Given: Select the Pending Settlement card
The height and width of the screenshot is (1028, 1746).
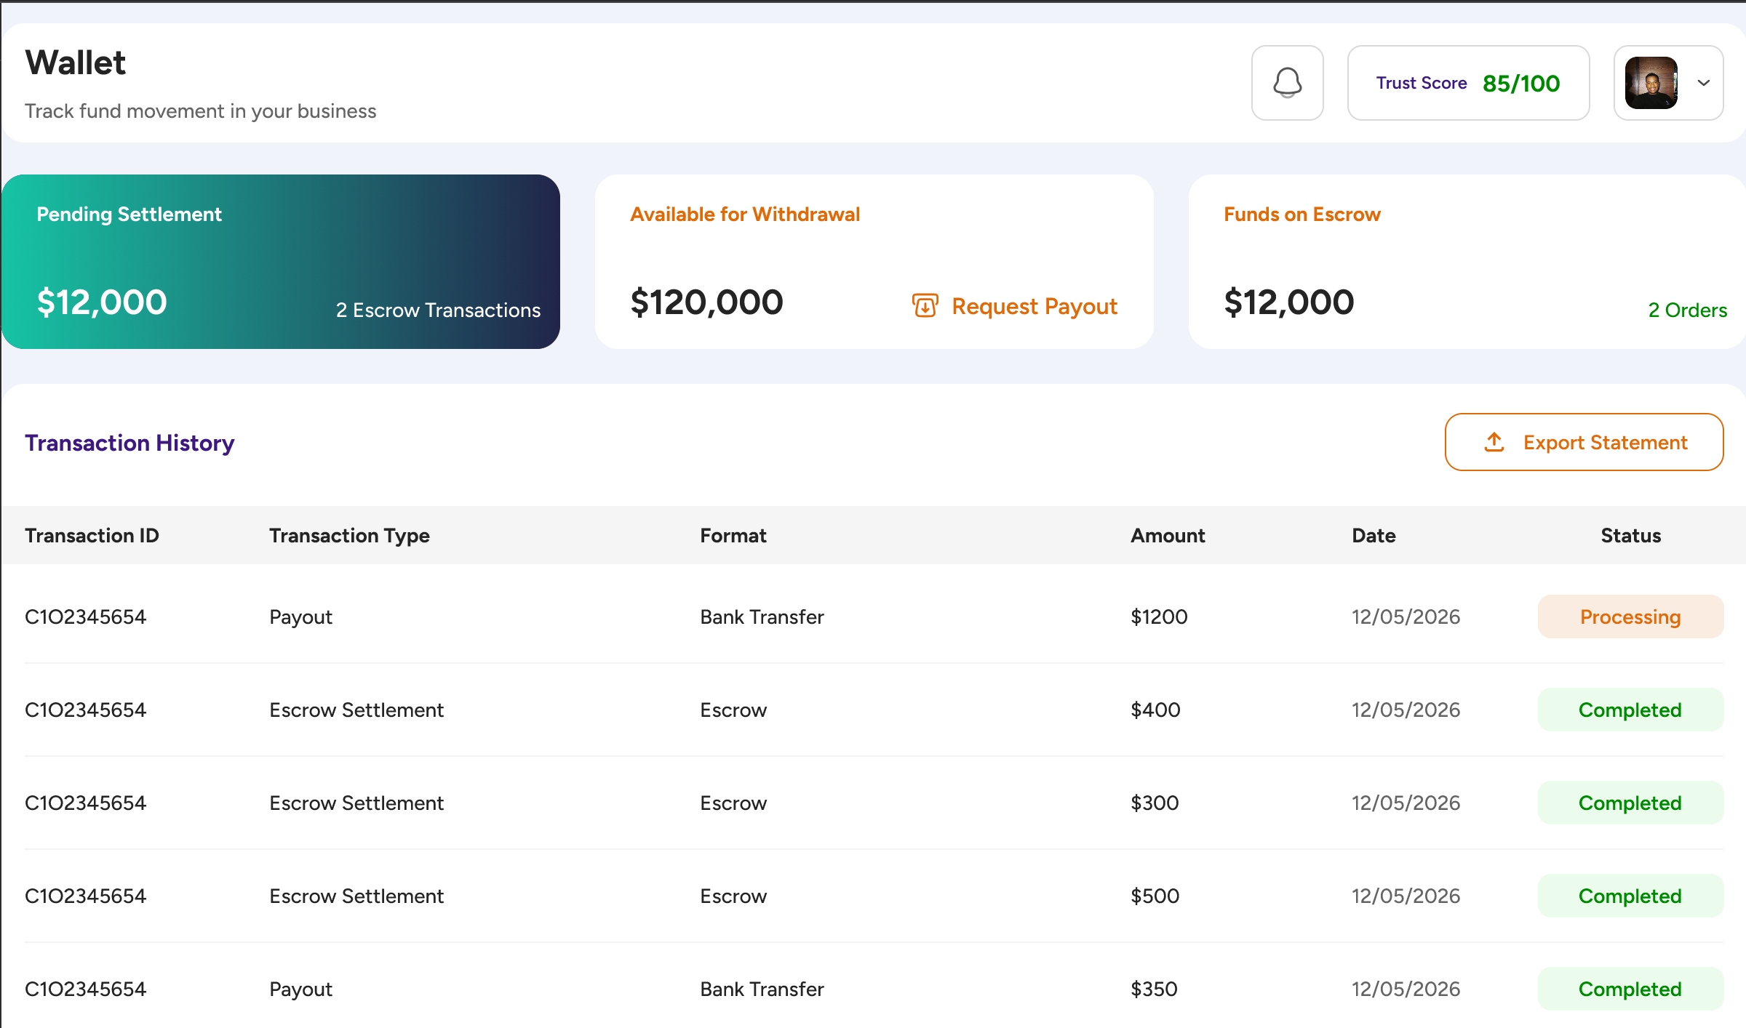Looking at the screenshot, I should coord(280,261).
